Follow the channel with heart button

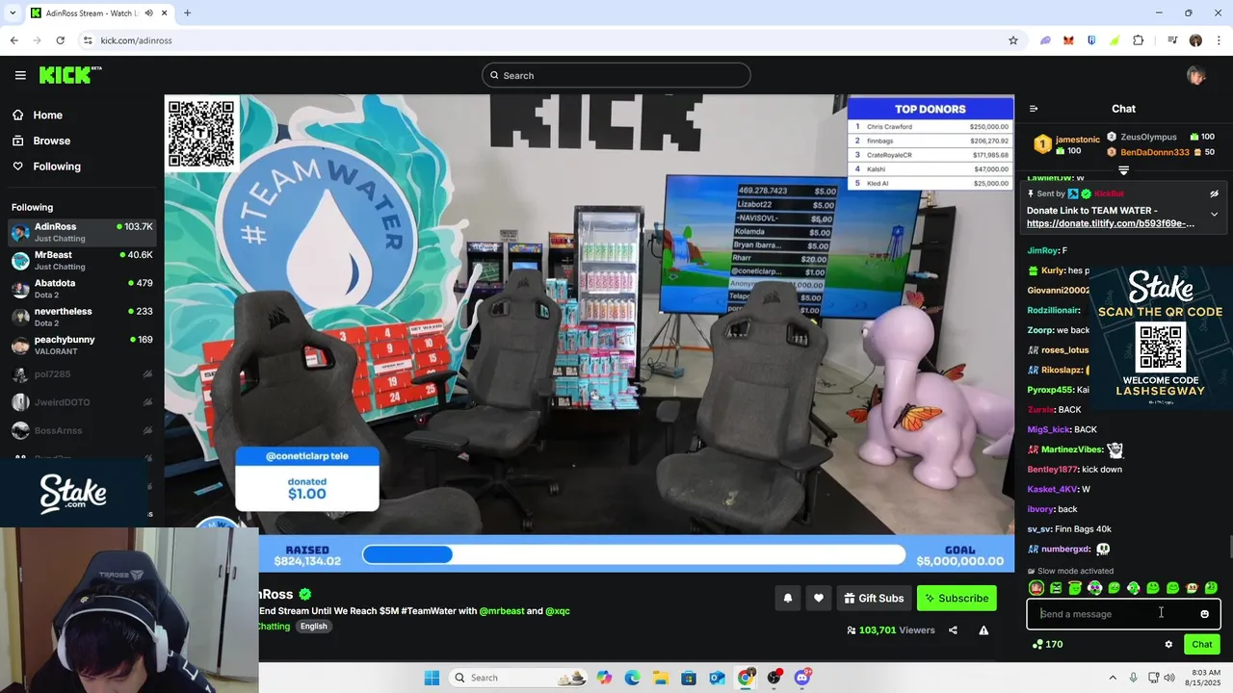819,599
